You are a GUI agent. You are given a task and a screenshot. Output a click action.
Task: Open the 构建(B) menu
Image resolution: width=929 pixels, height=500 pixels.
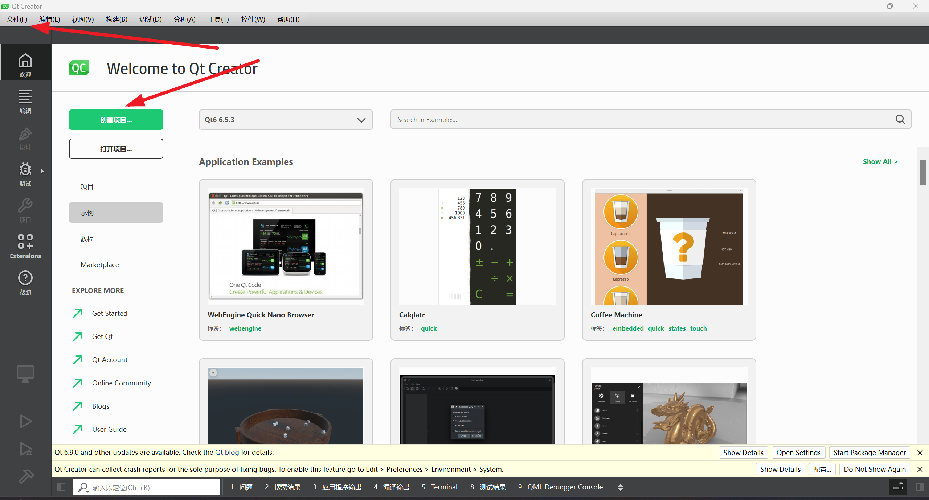click(116, 19)
